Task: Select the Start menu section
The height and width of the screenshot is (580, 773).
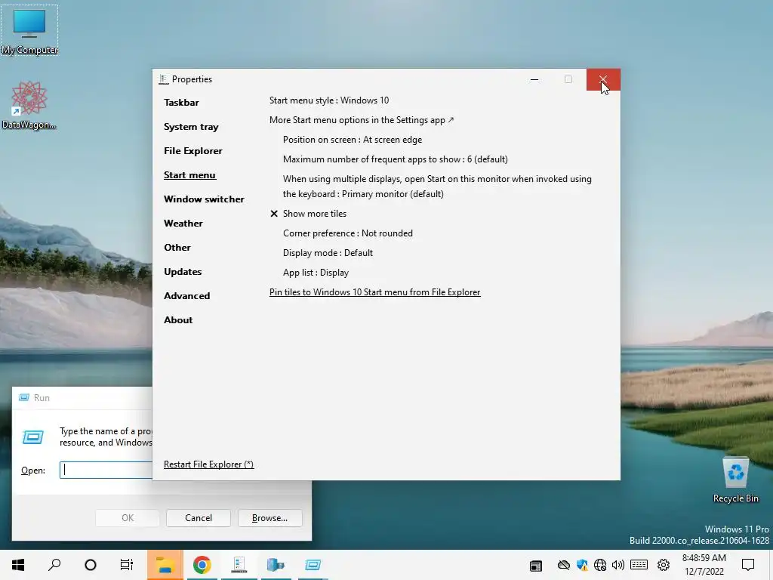Action: pos(189,175)
